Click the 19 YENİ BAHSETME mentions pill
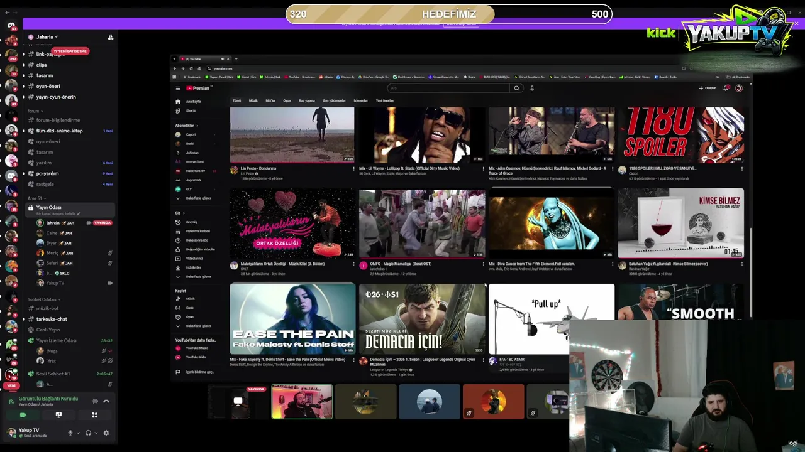Viewport: 805px width, 452px height. coord(69,51)
